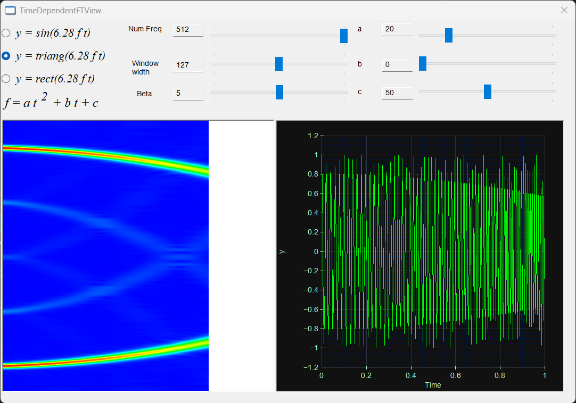
Task: Click the b coefficient slider thumb
Action: coord(423,63)
